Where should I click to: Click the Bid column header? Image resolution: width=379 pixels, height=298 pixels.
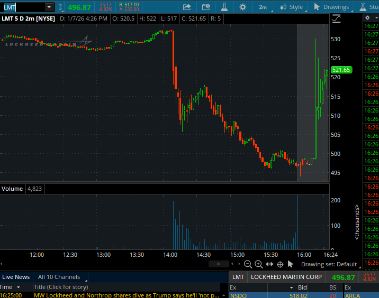pyautogui.click(x=302, y=287)
